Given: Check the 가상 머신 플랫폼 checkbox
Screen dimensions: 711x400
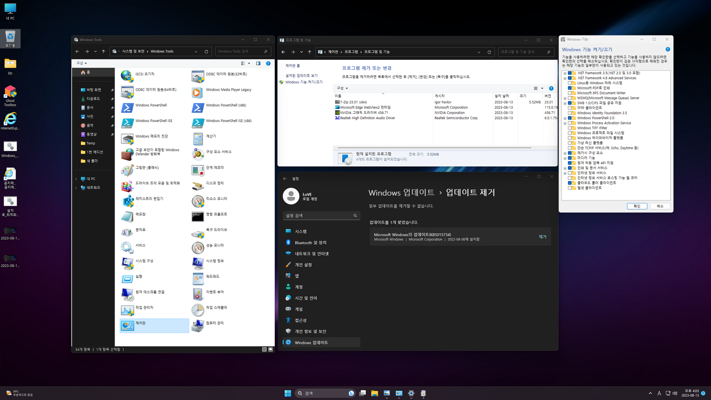Looking at the screenshot, I should pos(570,143).
